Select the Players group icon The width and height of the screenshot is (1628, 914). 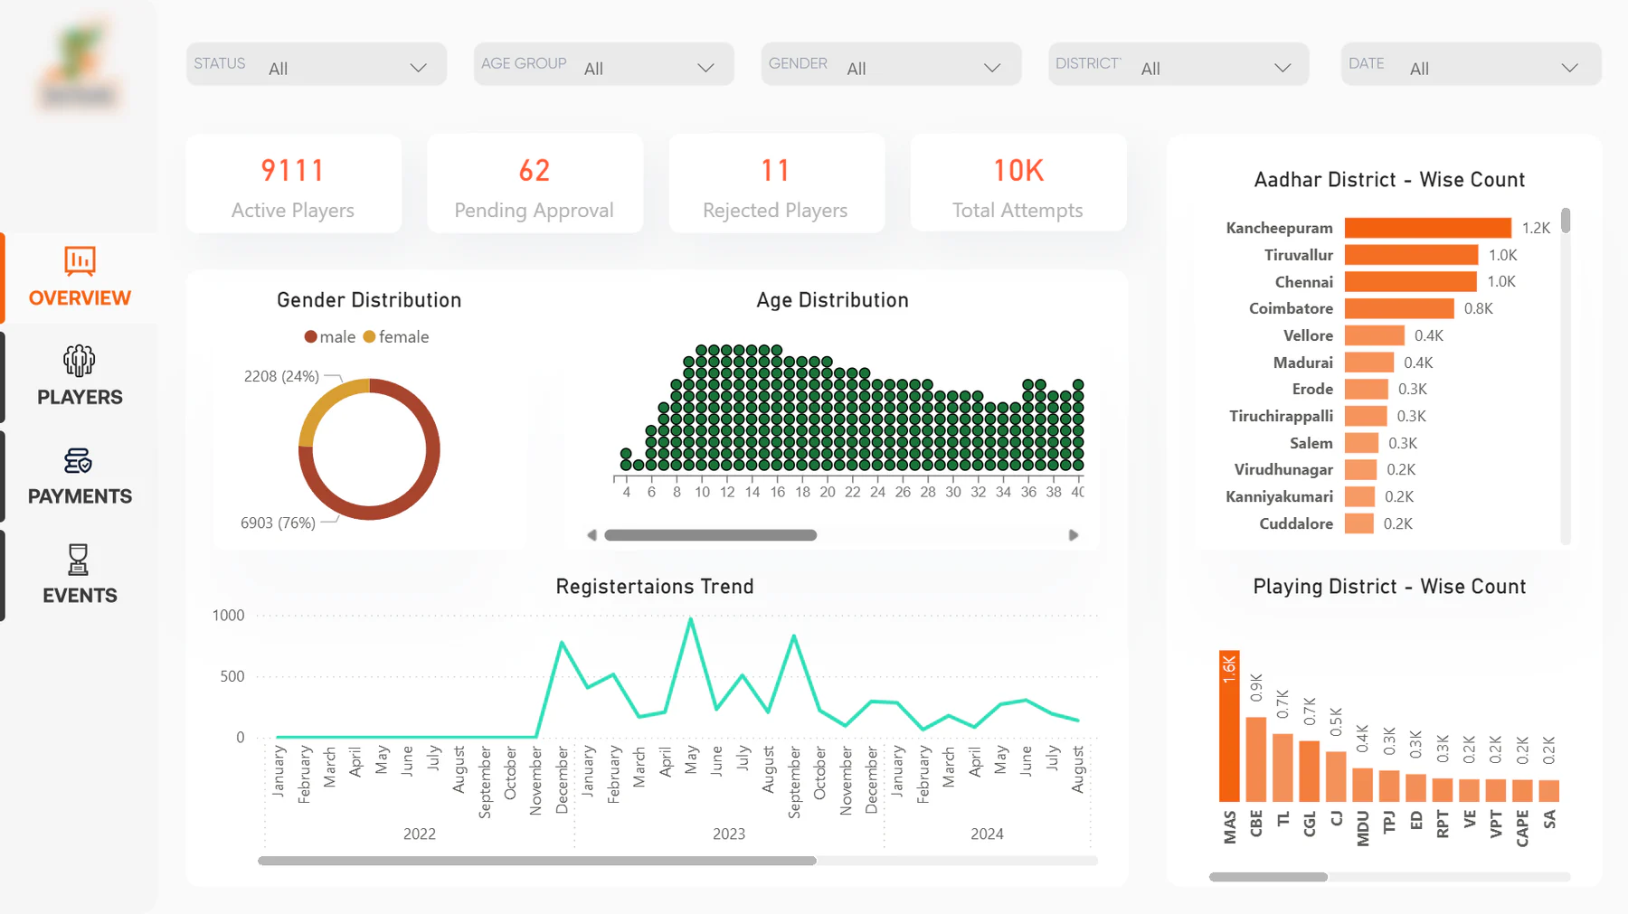pos(80,360)
